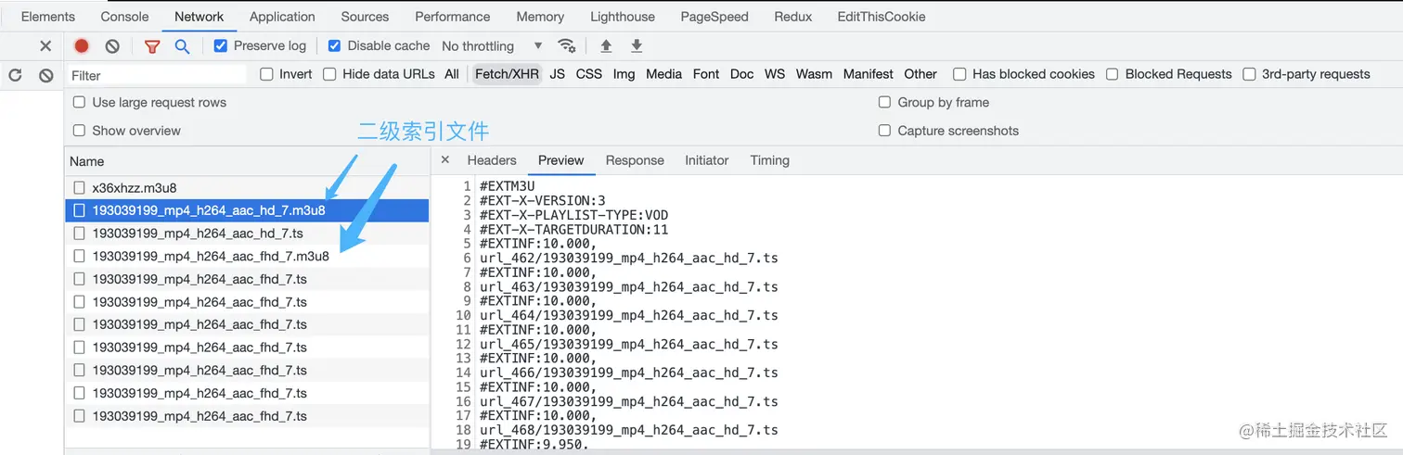Switch to Console panel tab
Screen dimensions: 1403x455
[124, 16]
